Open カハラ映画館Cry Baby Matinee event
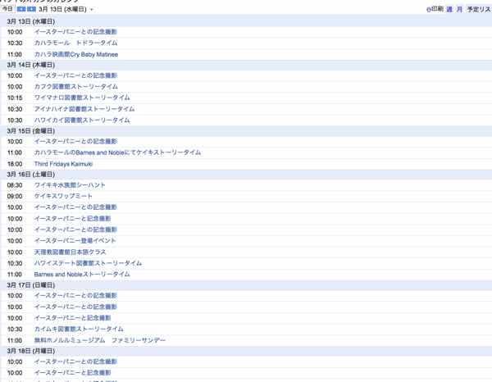The height and width of the screenshot is (382, 492). point(76,54)
